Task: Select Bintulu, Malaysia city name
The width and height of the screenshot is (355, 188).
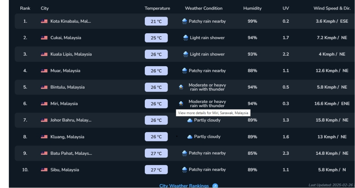Action: (67, 87)
